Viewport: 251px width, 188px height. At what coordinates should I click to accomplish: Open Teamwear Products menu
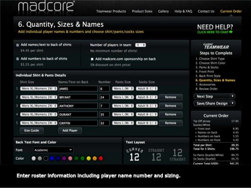coord(111,11)
